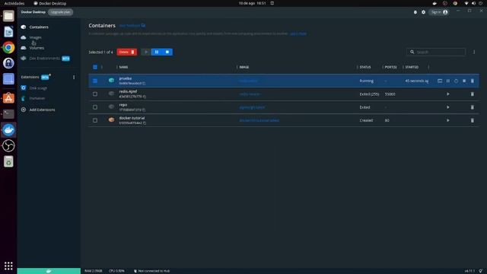Screen dimensions: 487x274
Task: Restart the prueba container
Action: (456, 81)
